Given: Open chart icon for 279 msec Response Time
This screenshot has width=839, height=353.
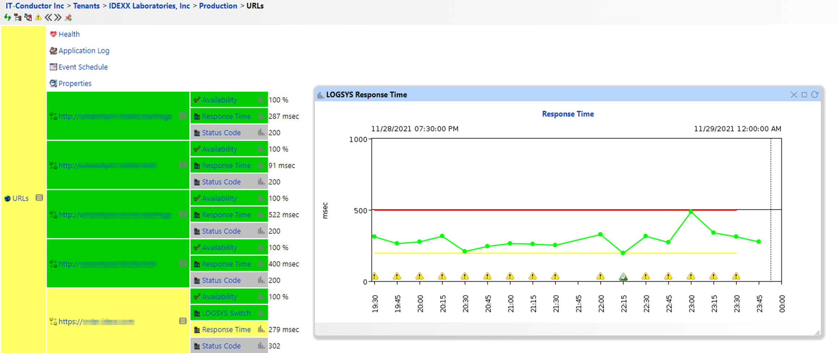Looking at the screenshot, I should point(261,329).
